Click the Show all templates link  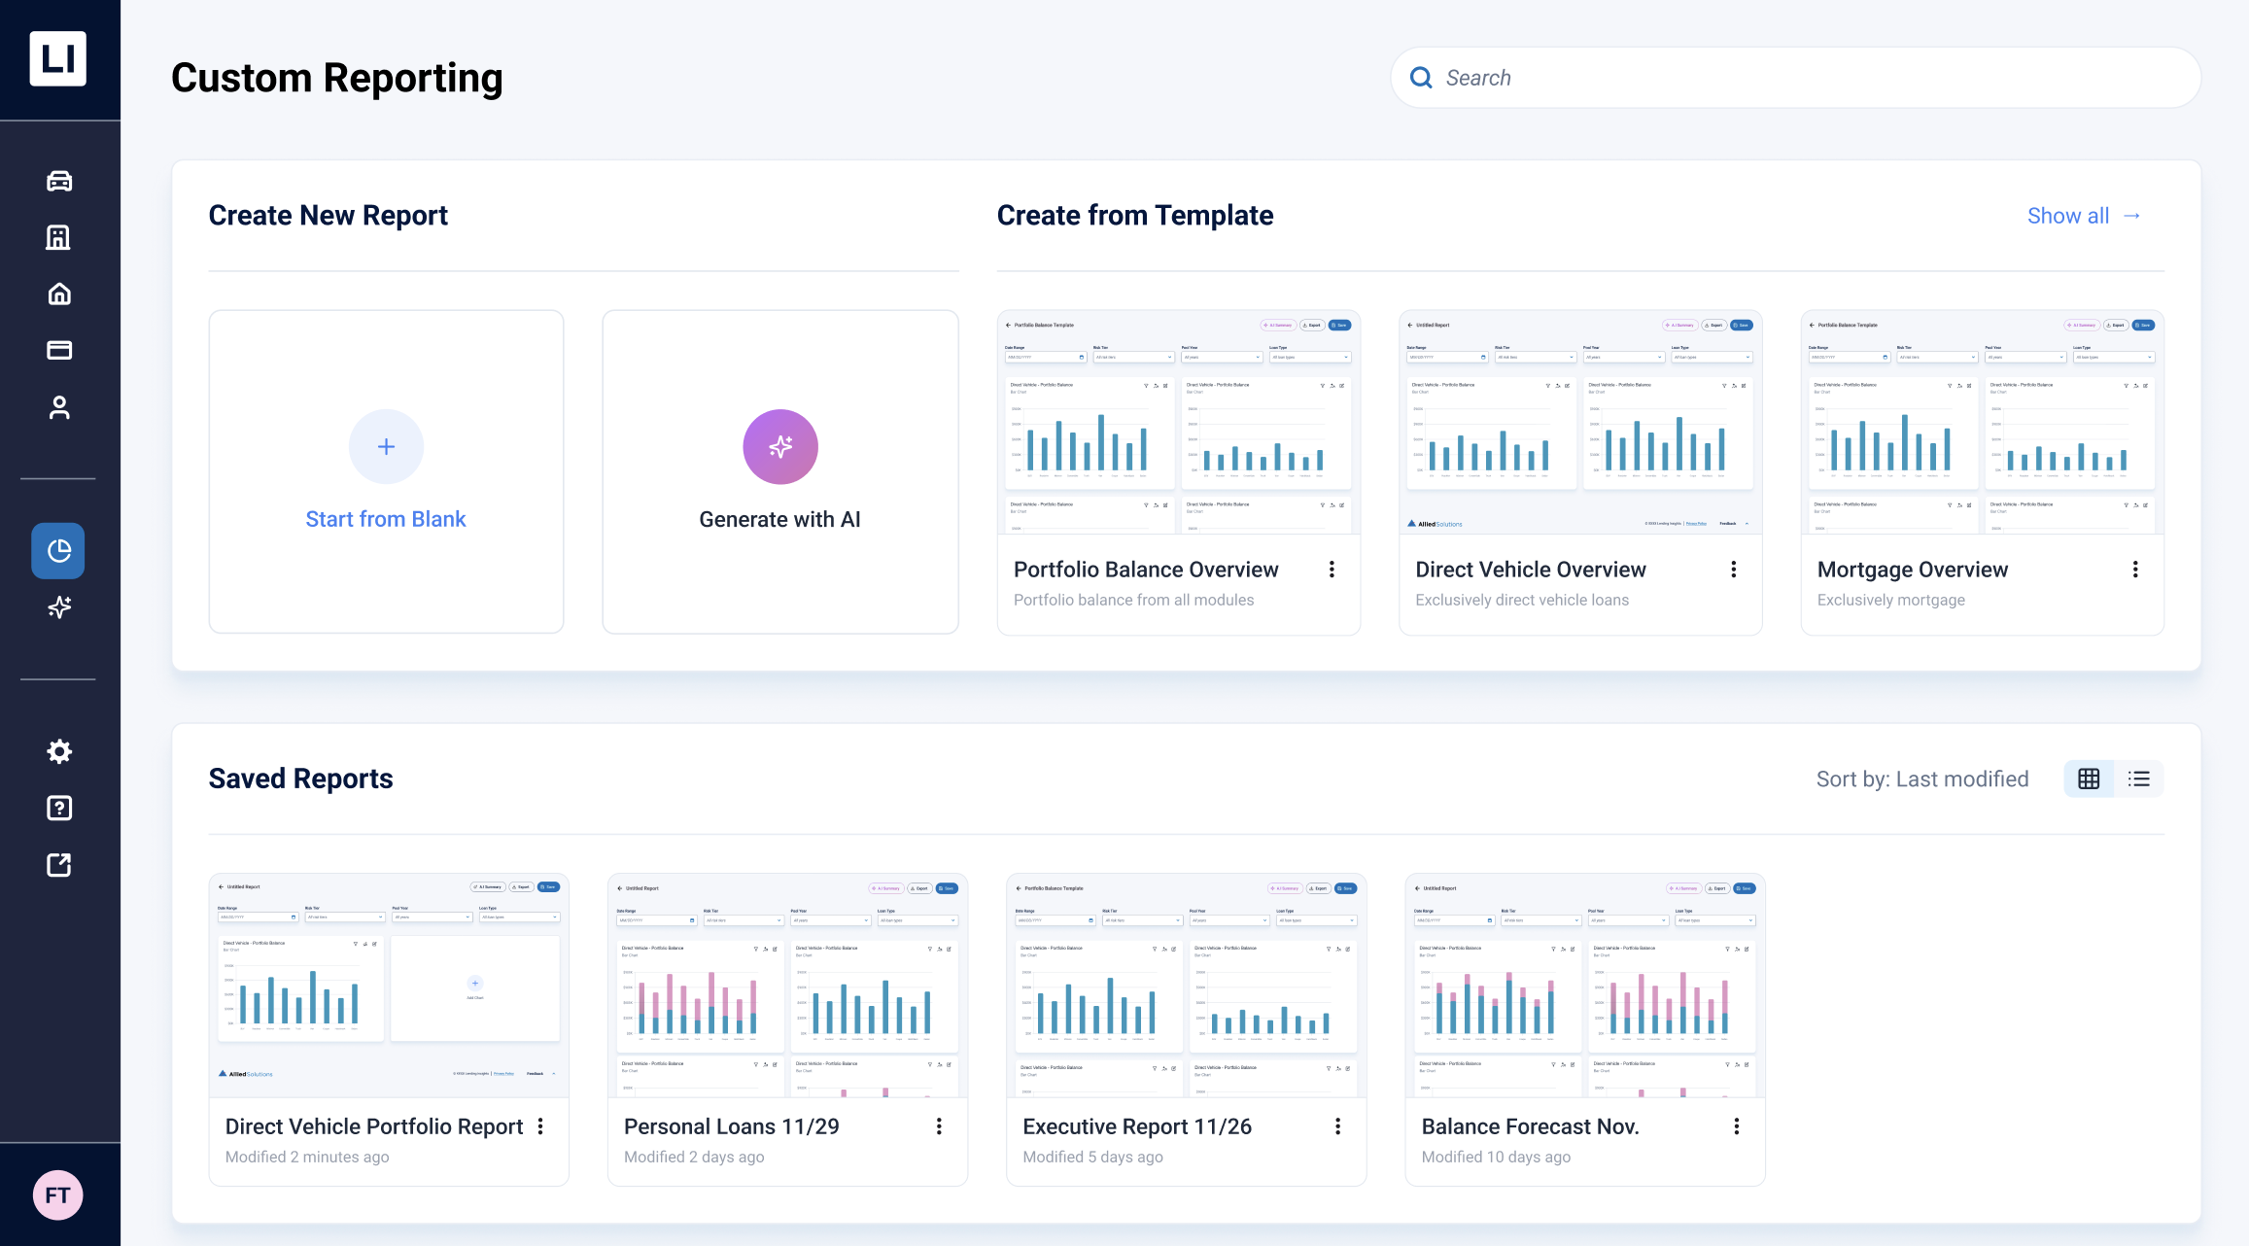2084,216
